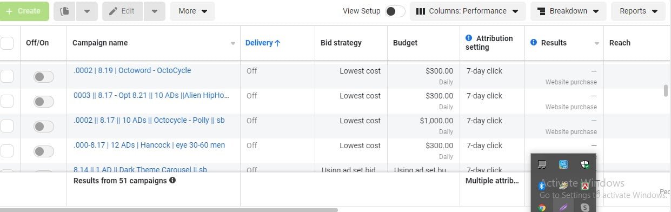Open Windows Security shield tray icon
Screen dimensions: 671x212
(584, 164)
